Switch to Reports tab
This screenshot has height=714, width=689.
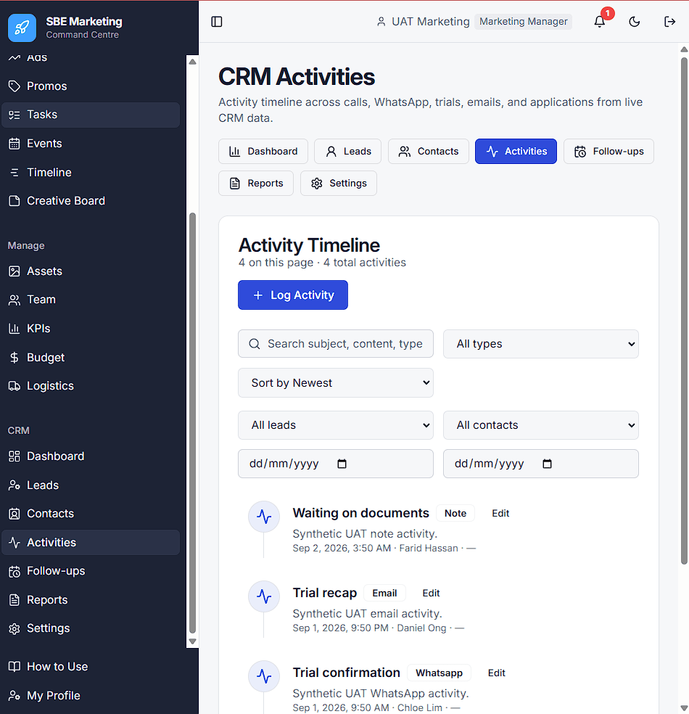click(x=256, y=183)
